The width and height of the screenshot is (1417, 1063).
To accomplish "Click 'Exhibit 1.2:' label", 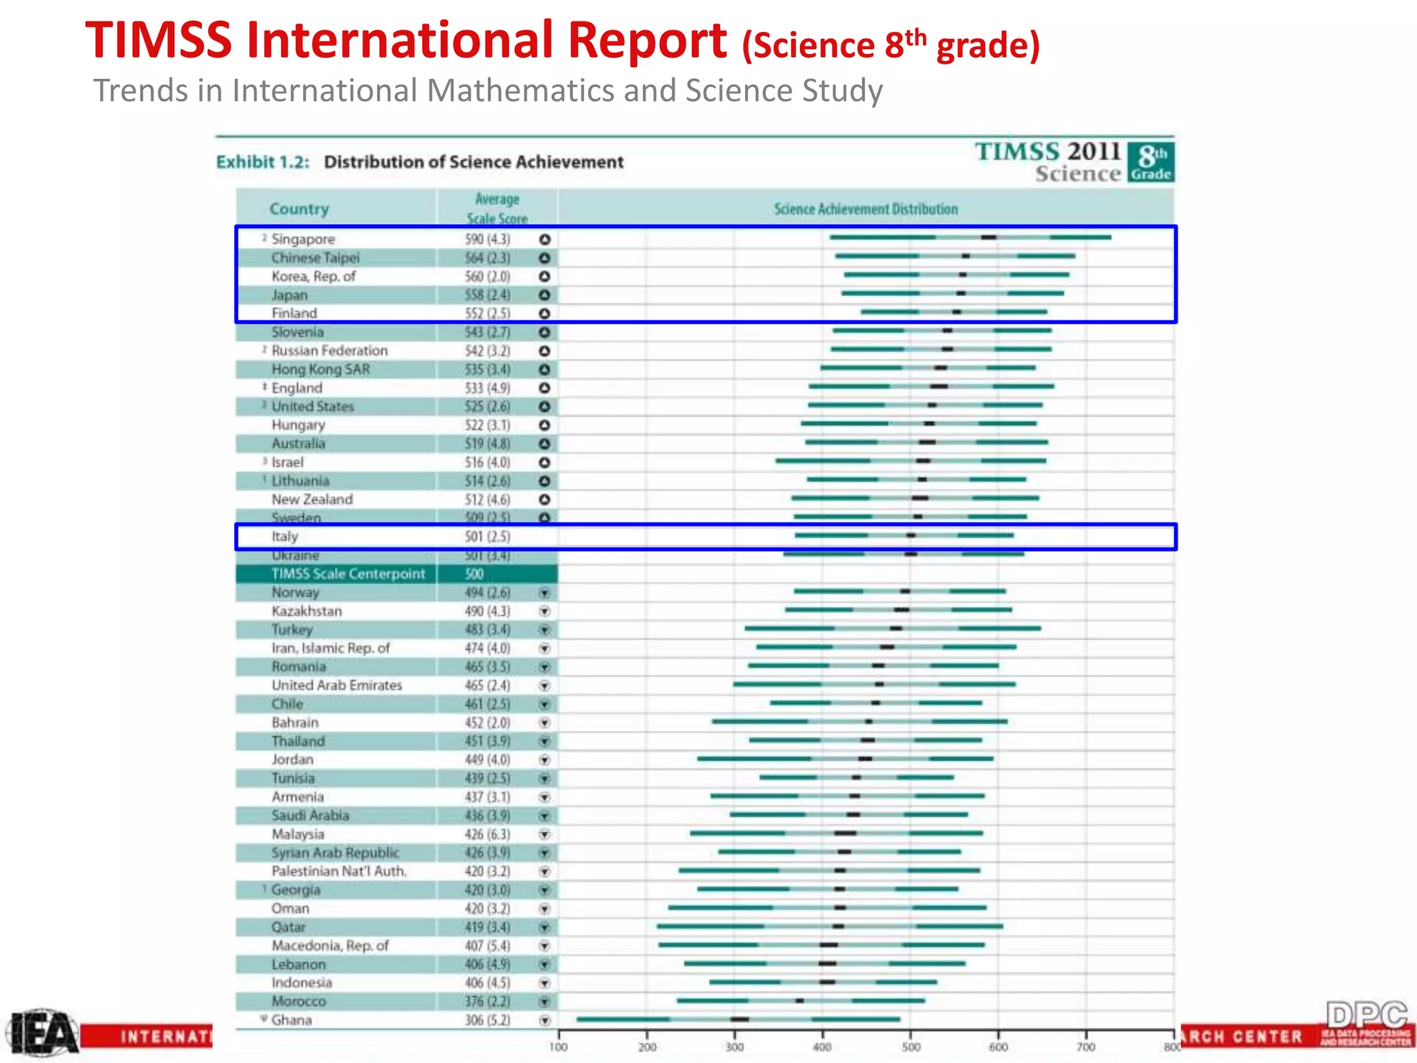I will tap(263, 162).
